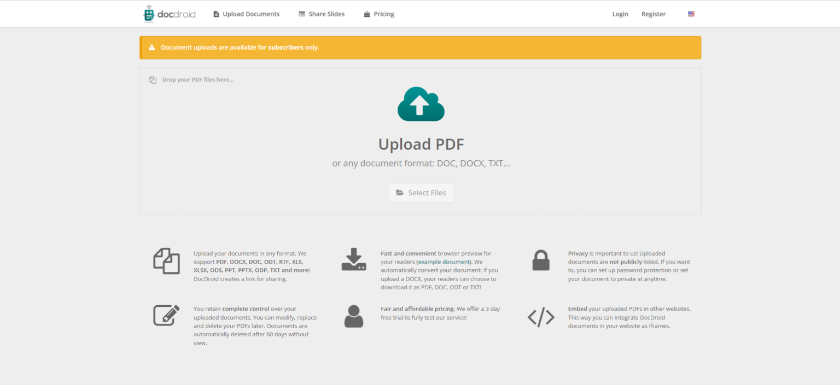This screenshot has width=840, height=385.
Task: Click the Register link
Action: click(654, 14)
